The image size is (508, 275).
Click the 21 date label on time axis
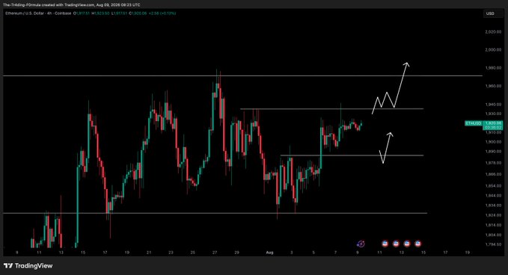click(149, 253)
